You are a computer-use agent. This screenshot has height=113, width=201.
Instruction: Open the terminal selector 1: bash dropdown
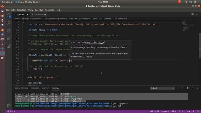pos(162,88)
